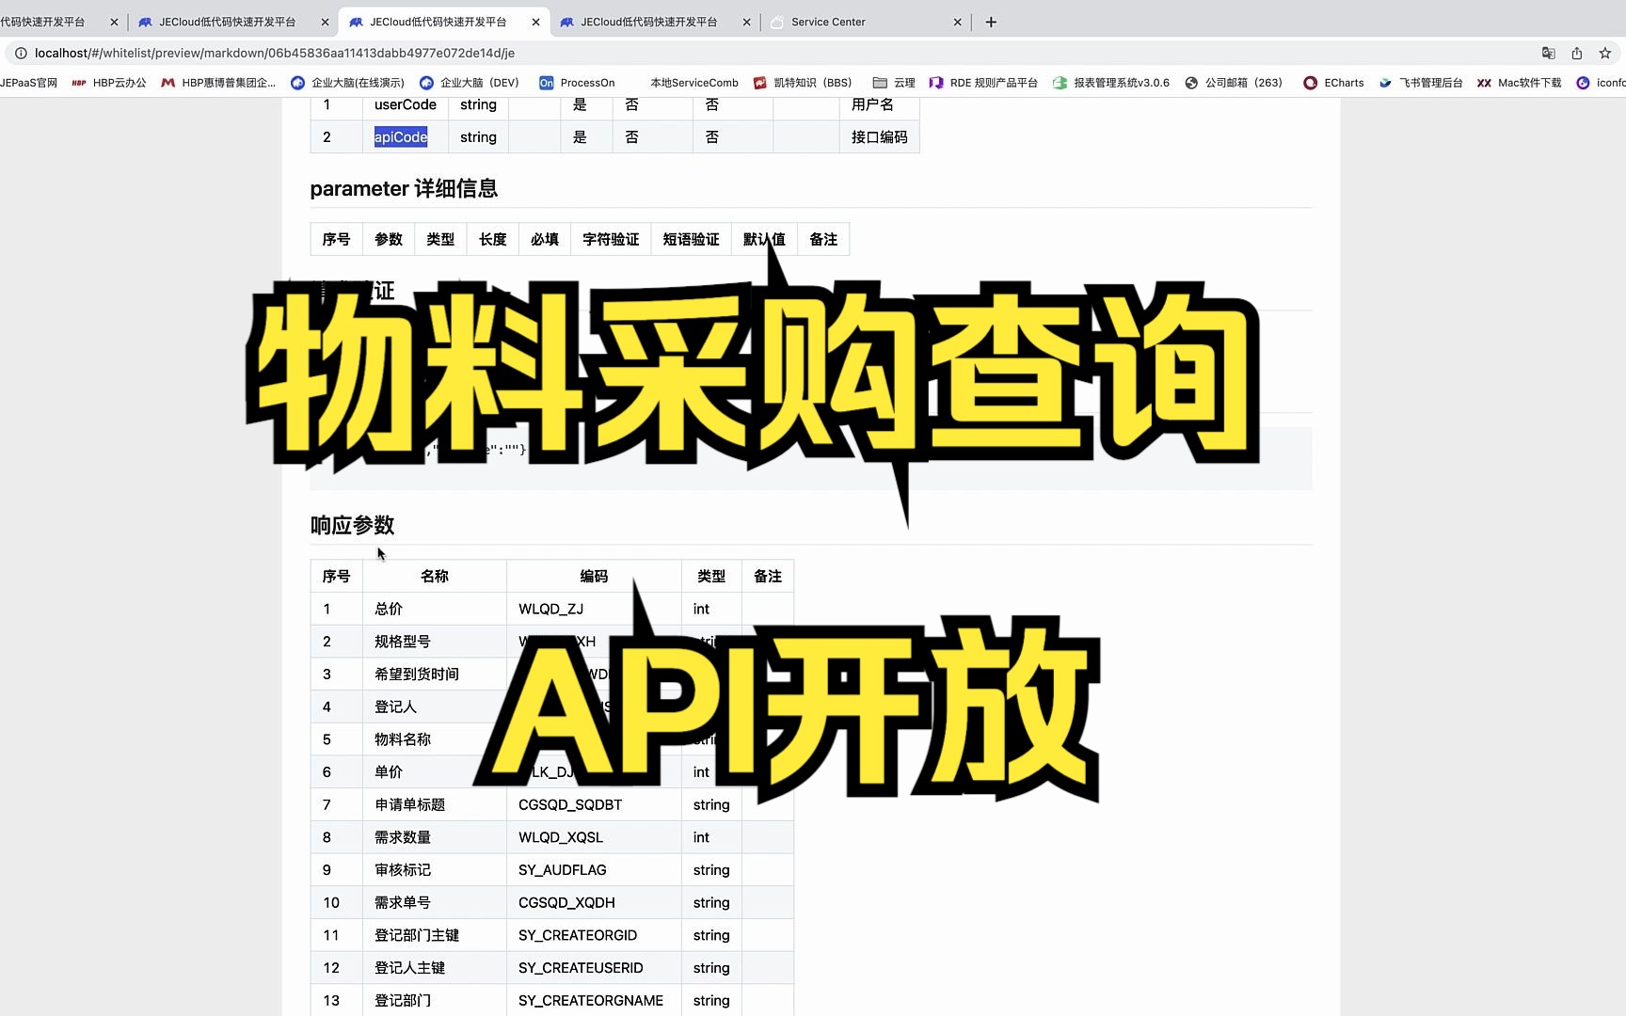
Task: Click the userCode parameter cell
Action: coord(406,104)
